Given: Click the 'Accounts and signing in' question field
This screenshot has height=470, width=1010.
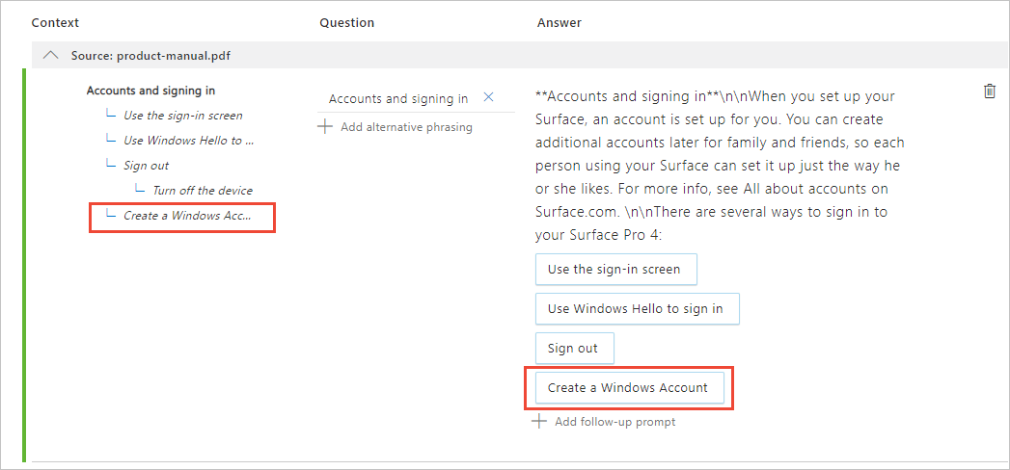Looking at the screenshot, I should click(x=397, y=98).
